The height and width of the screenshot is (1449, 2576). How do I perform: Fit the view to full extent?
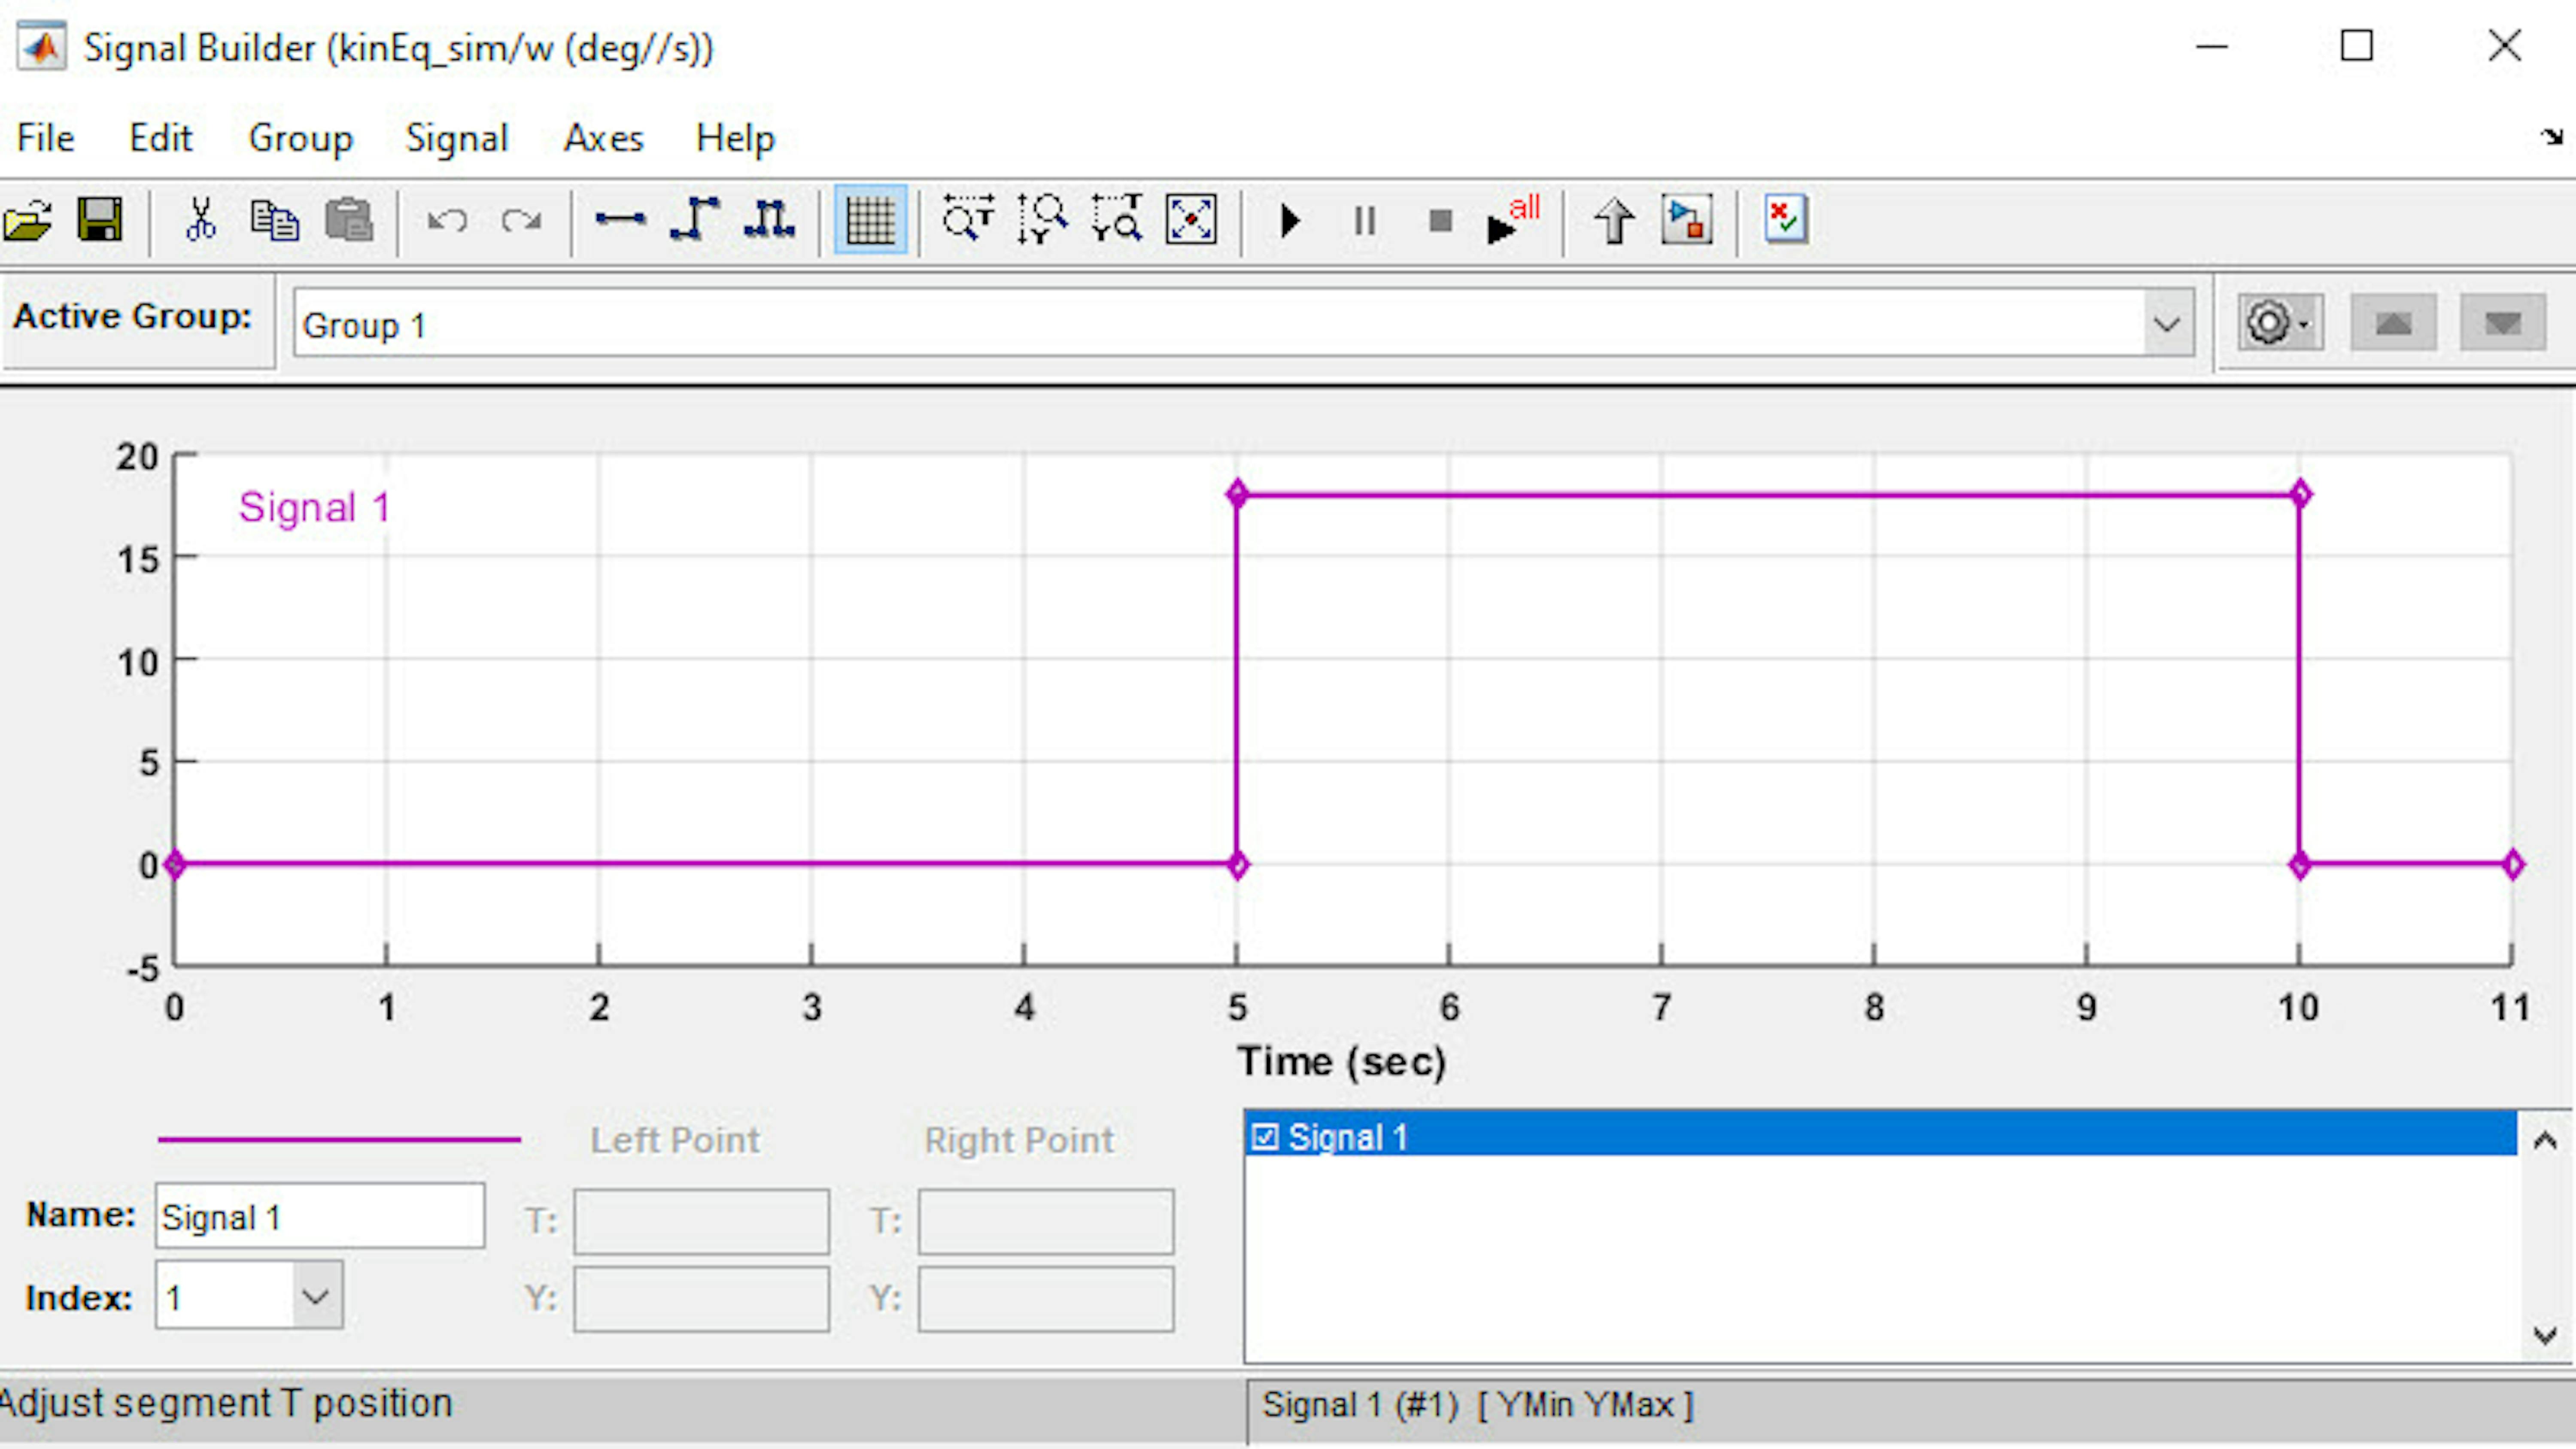(1191, 220)
